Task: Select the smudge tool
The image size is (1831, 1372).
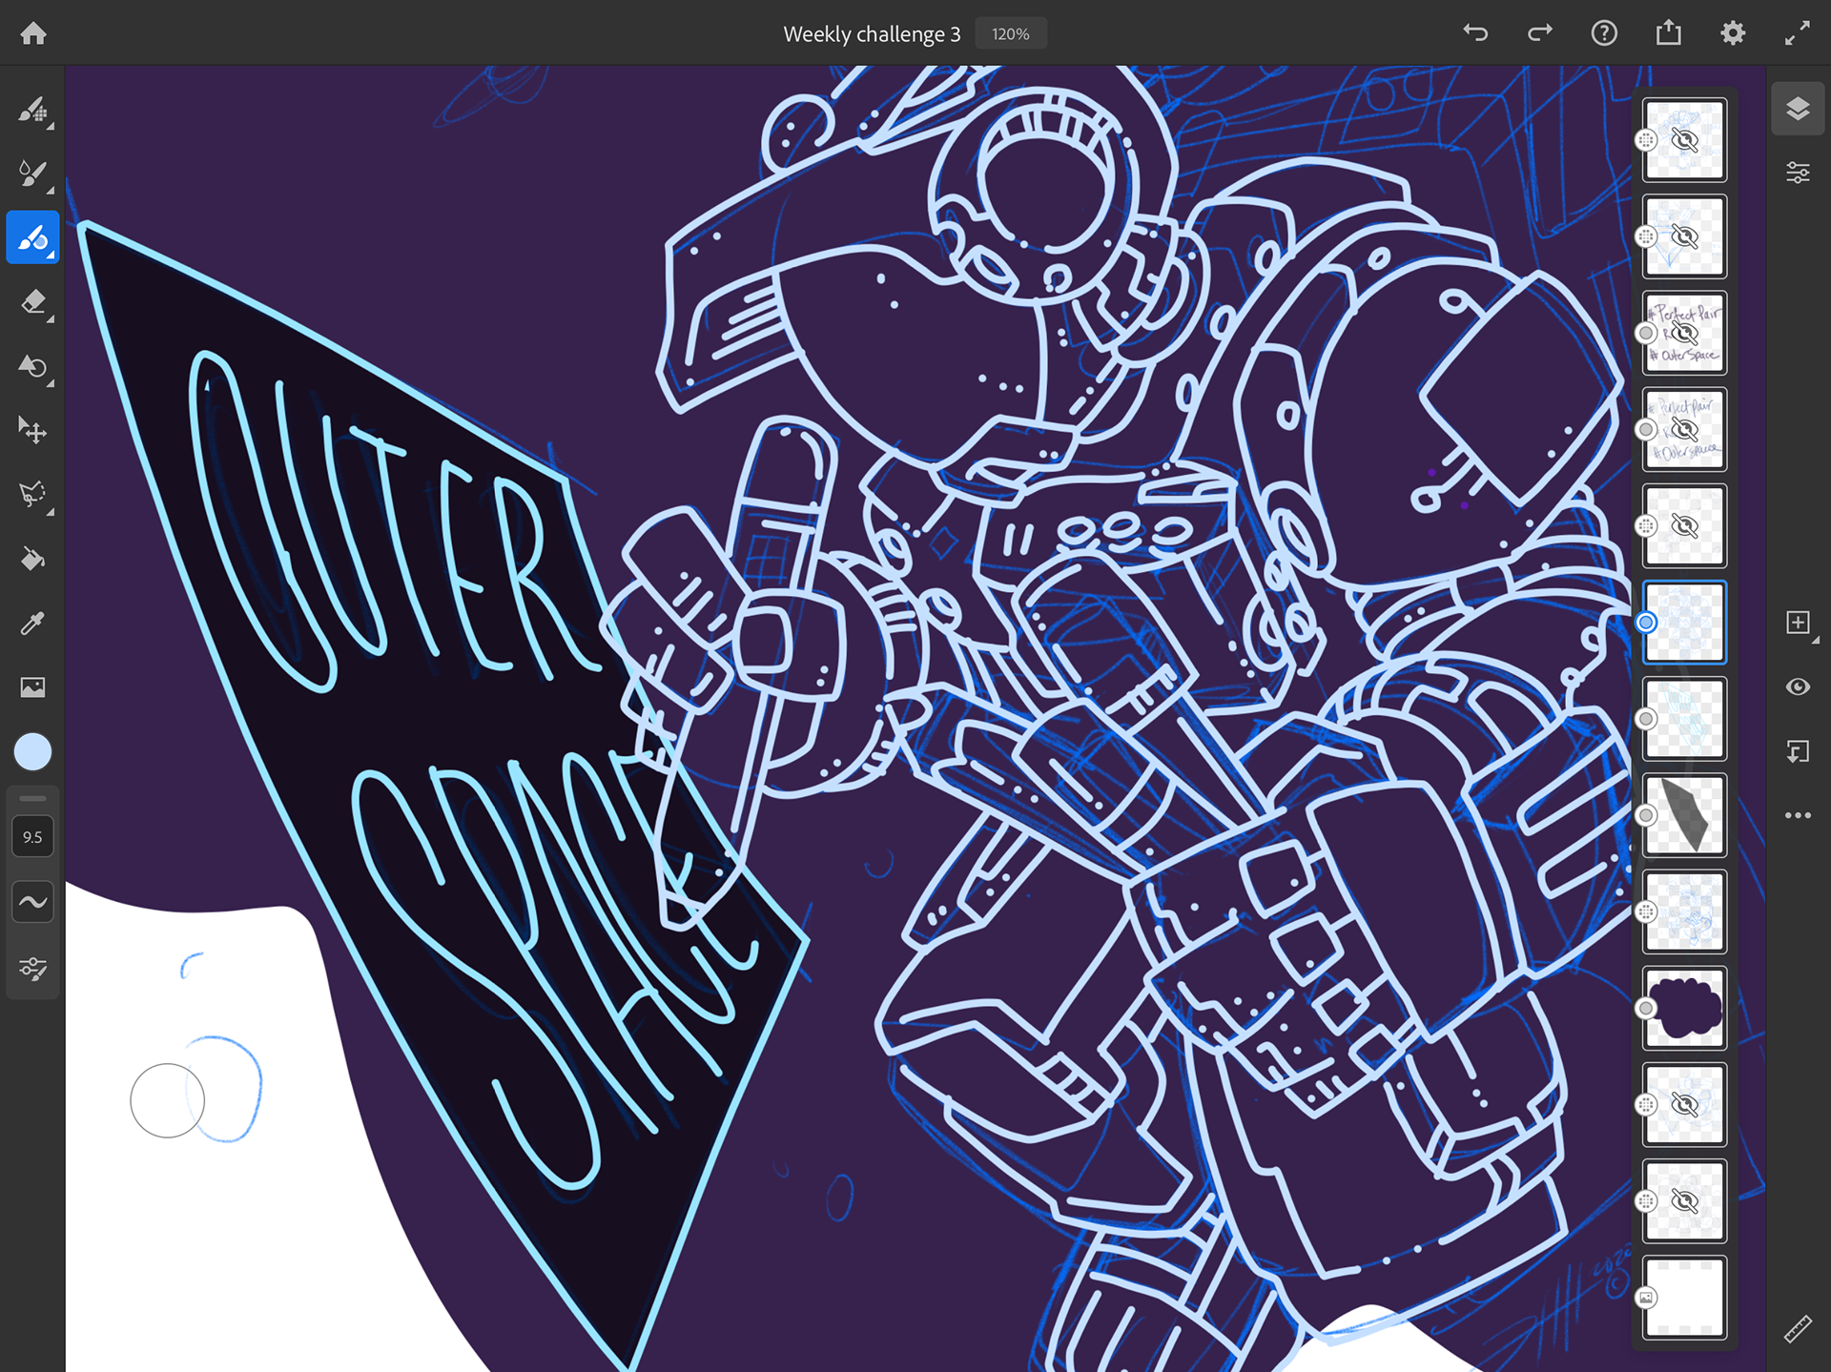Action: 32,366
